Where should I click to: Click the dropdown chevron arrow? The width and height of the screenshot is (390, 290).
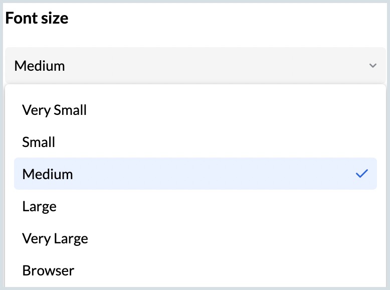pyautogui.click(x=372, y=66)
